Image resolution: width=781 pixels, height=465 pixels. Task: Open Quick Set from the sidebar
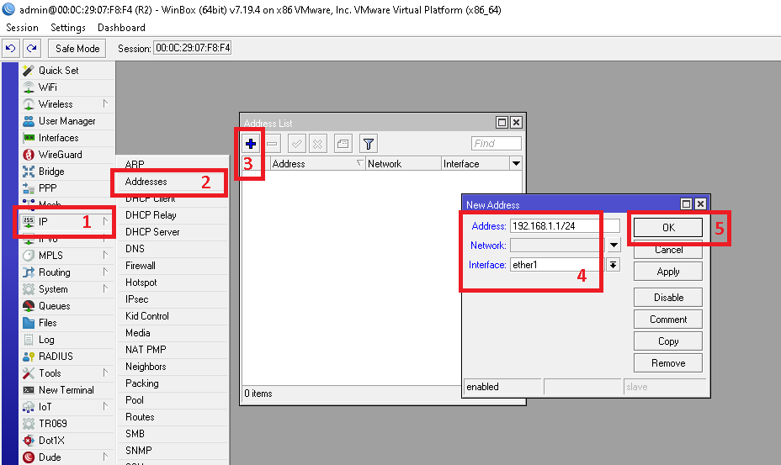click(58, 71)
